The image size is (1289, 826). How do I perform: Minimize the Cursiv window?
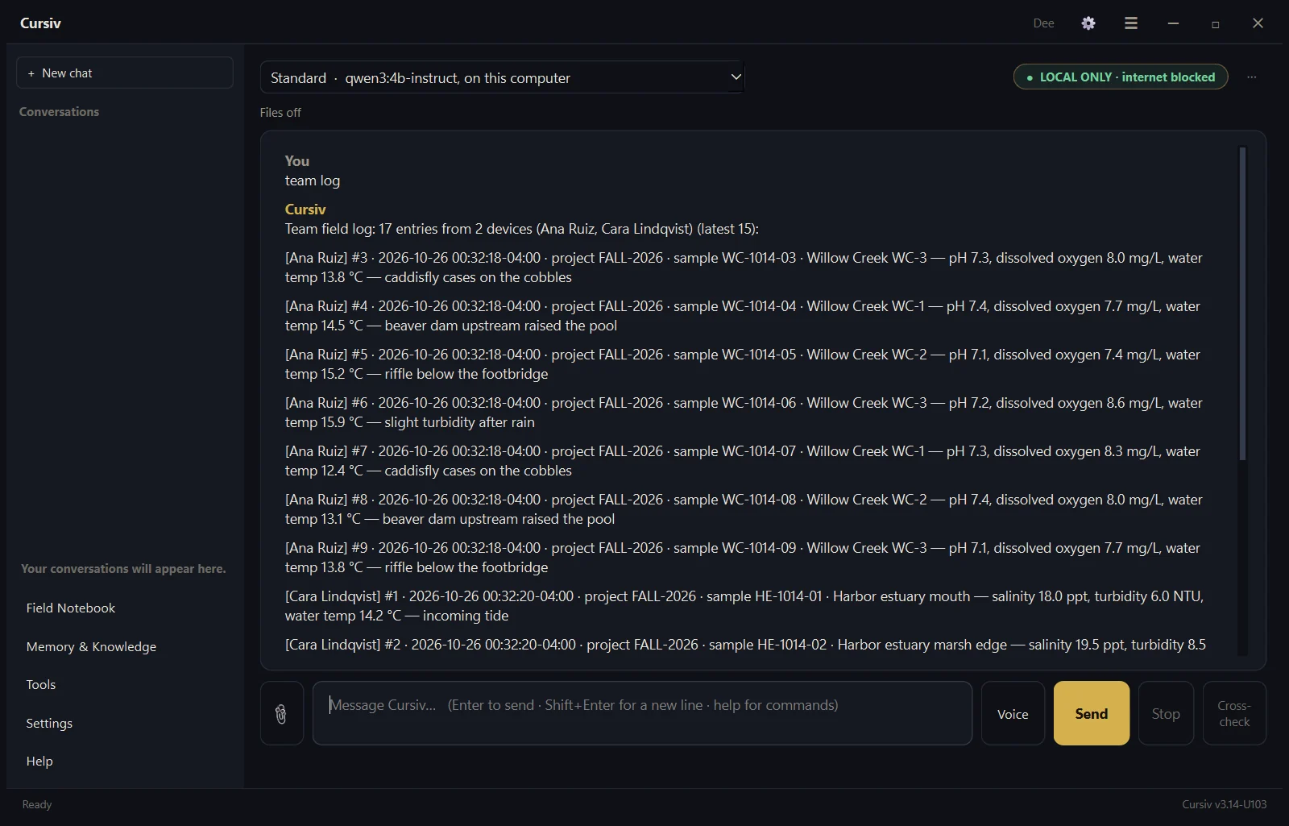pos(1173,23)
